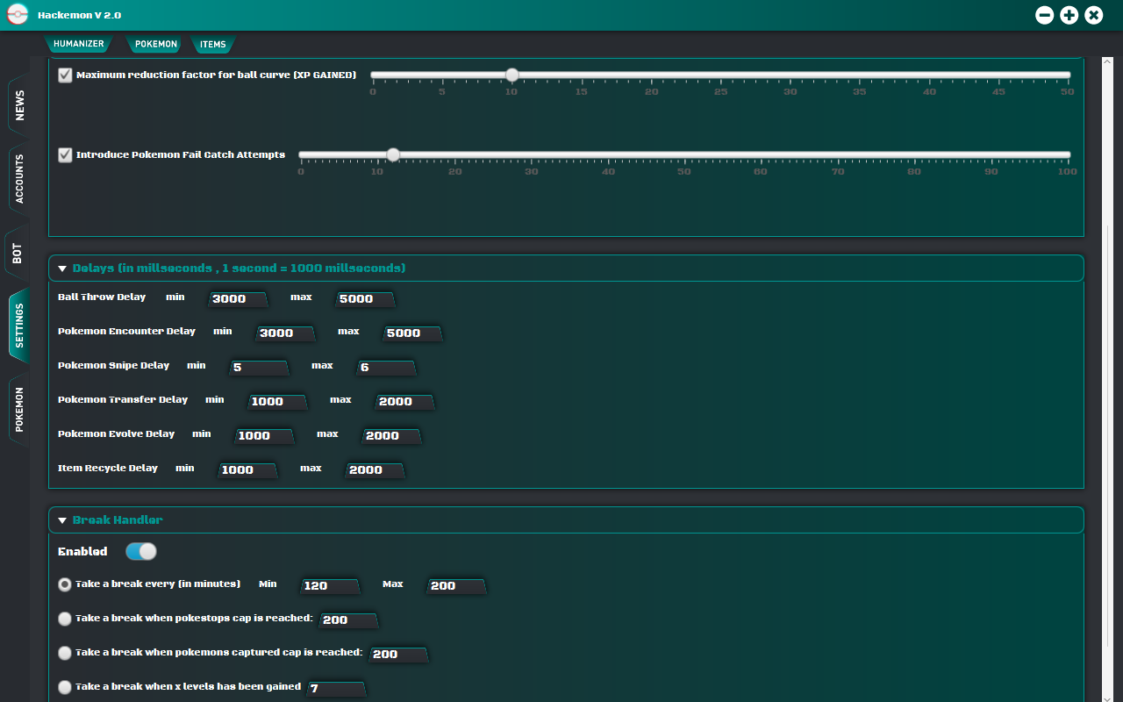The height and width of the screenshot is (702, 1123).
Task: Click Ball Throw Delay max field
Action: pos(366,299)
